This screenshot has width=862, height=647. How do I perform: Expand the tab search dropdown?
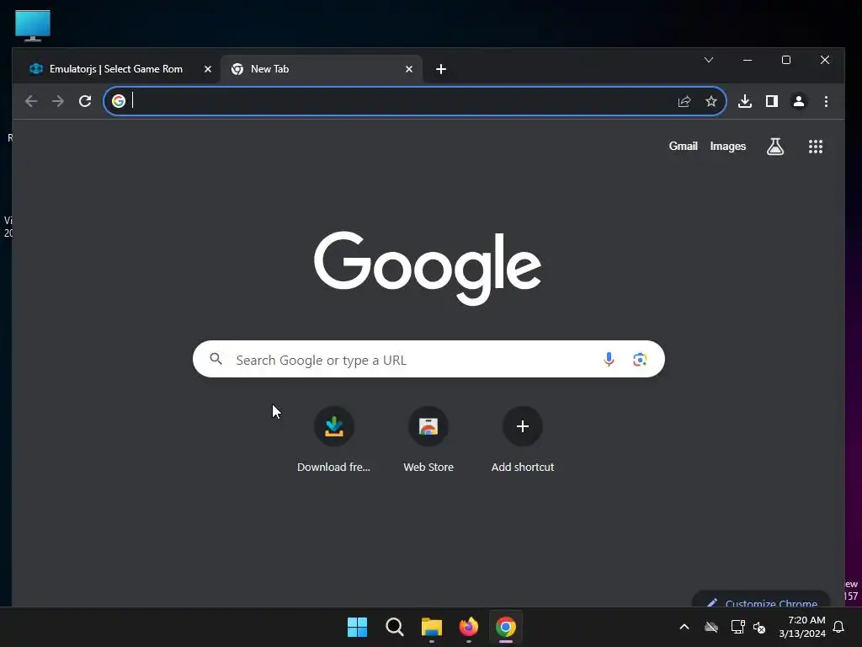(x=709, y=60)
